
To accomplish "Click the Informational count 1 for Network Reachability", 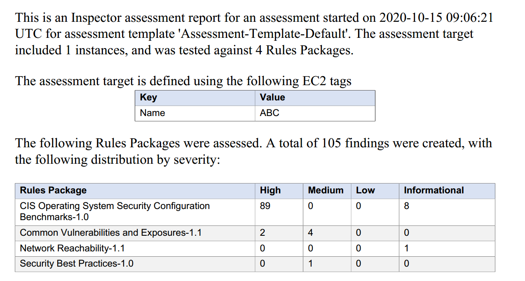I will coord(406,248).
